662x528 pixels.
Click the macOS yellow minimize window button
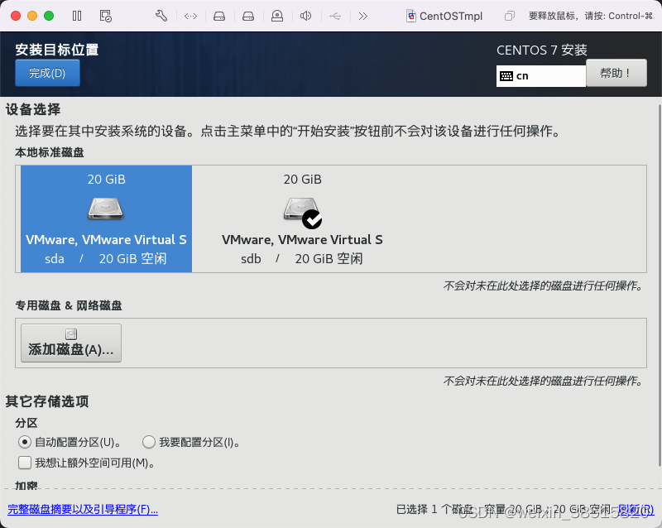32,16
